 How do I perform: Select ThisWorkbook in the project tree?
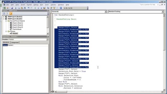pos(17,29)
